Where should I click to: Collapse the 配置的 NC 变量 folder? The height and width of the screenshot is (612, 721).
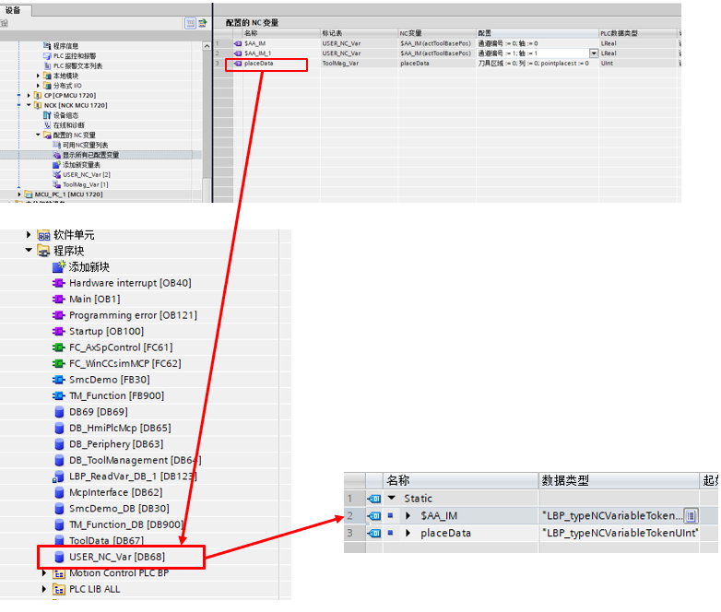click(38, 135)
